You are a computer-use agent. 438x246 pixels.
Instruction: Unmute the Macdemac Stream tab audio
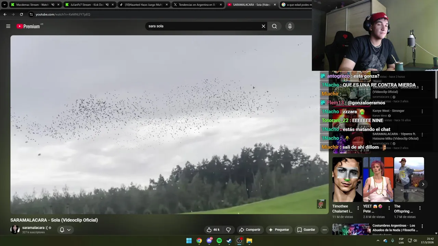click(53, 5)
